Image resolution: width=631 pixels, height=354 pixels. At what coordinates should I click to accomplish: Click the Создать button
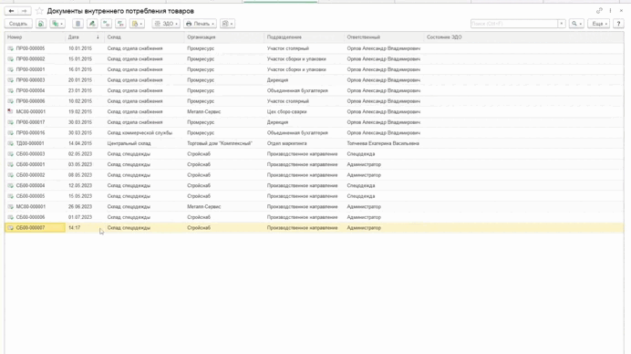18,24
